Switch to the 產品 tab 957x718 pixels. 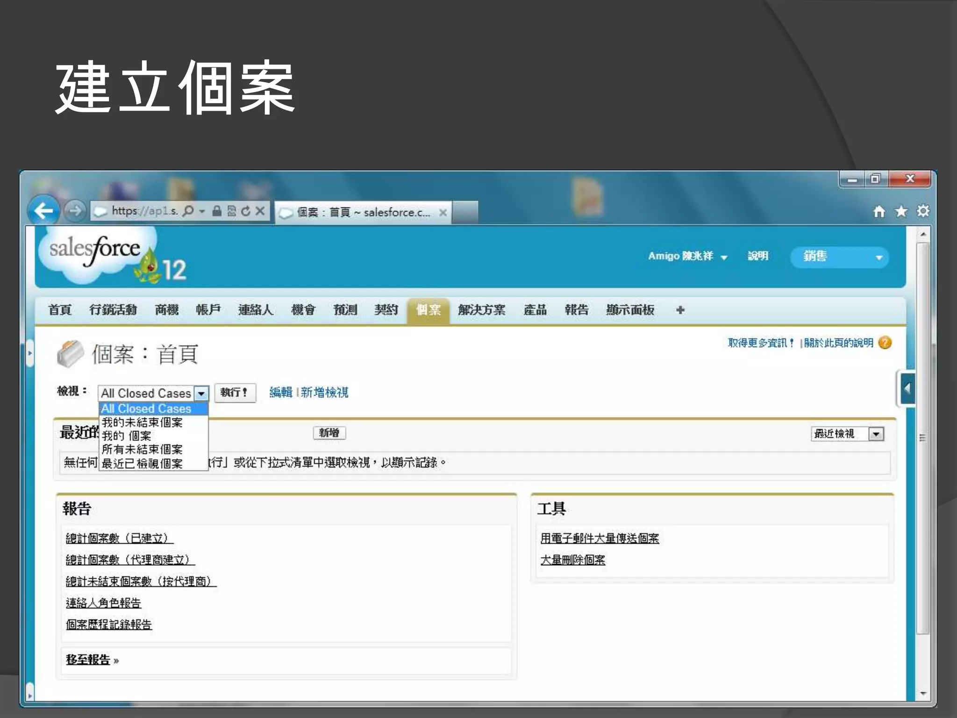(535, 310)
